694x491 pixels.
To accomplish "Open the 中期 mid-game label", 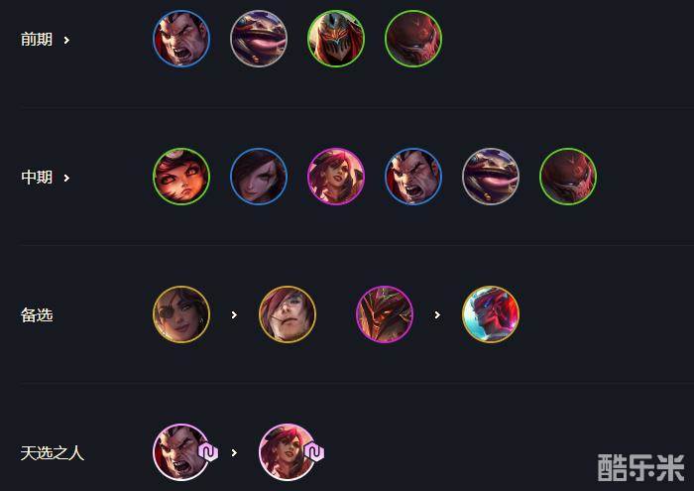I will [x=37, y=178].
